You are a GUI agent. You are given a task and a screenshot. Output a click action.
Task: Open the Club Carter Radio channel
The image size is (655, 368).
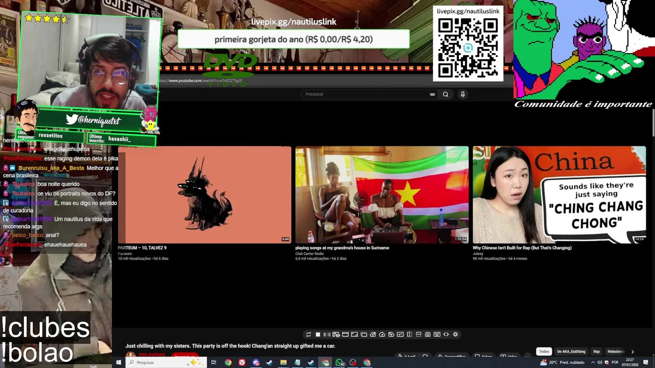click(x=310, y=254)
